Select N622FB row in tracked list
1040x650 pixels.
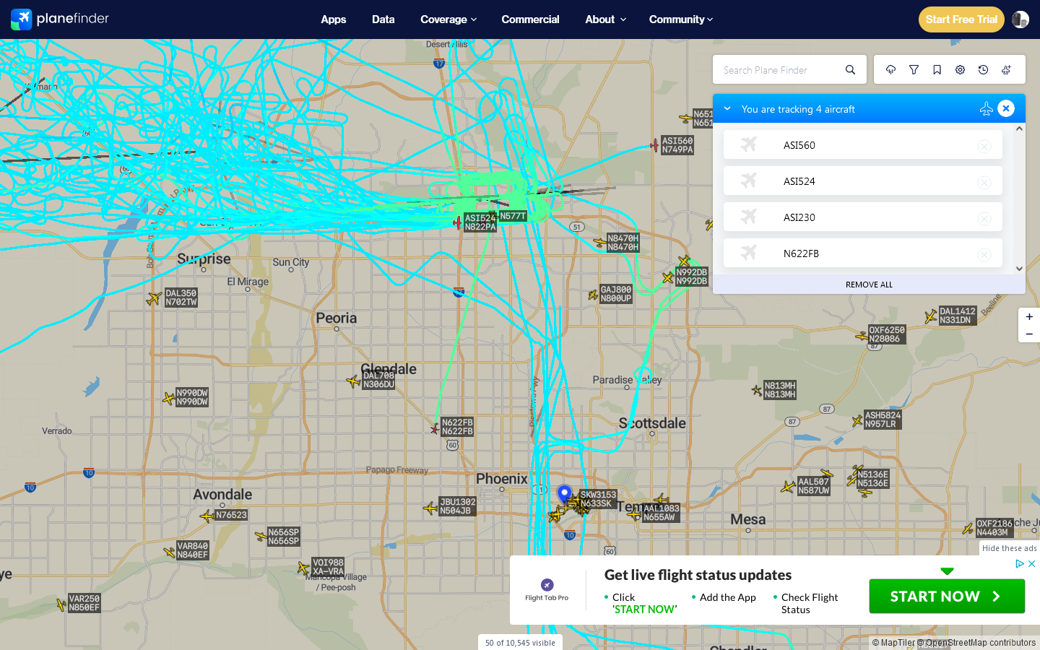click(863, 253)
